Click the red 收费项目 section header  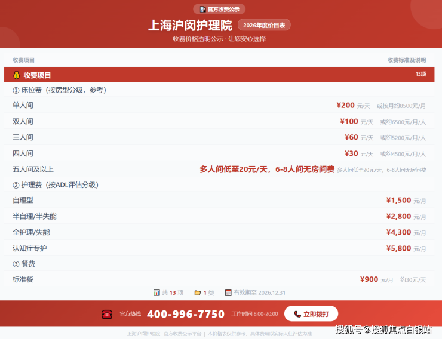coord(219,75)
